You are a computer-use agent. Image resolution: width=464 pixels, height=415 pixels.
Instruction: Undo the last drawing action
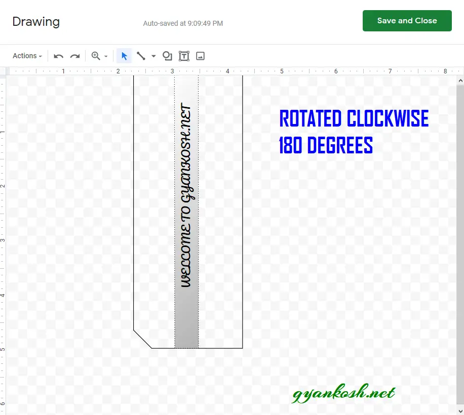(x=59, y=56)
